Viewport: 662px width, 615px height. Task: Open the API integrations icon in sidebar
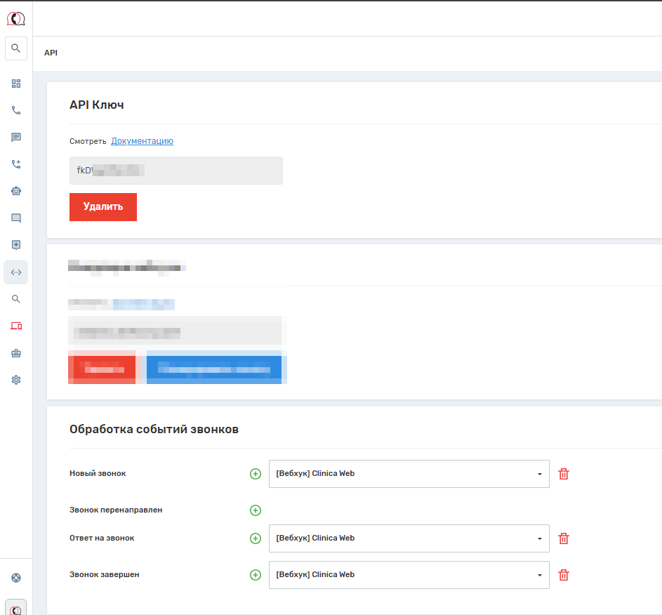pyautogui.click(x=16, y=272)
